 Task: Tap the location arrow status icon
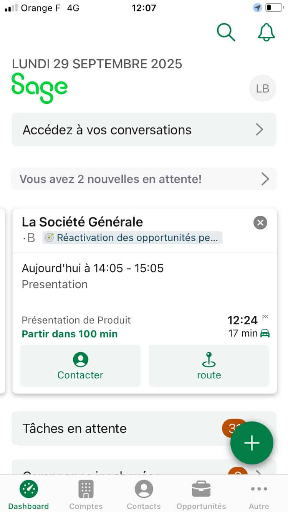coord(257,8)
